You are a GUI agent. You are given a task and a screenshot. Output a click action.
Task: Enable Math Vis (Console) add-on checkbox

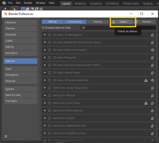tap(49, 50)
